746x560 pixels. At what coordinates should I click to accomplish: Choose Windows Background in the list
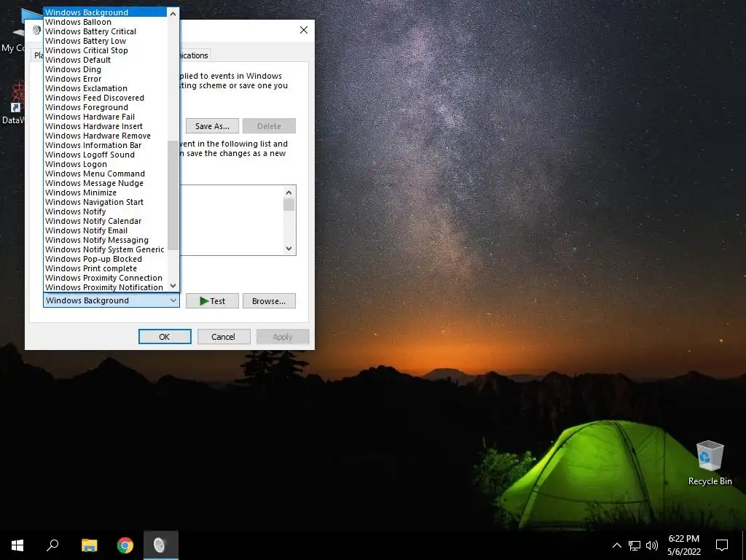[106, 12]
